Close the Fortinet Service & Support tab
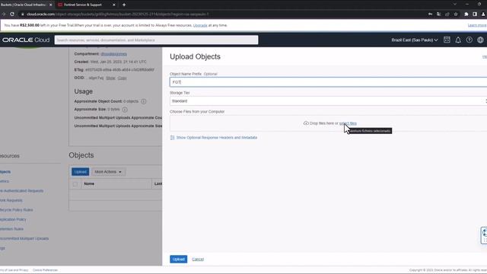 (x=113, y=5)
